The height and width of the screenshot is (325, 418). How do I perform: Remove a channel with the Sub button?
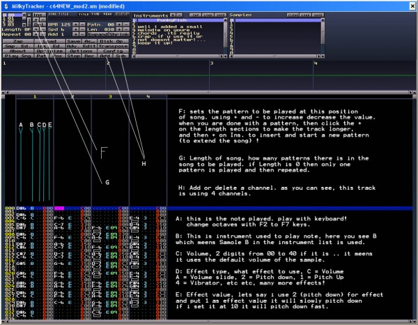click(x=121, y=56)
